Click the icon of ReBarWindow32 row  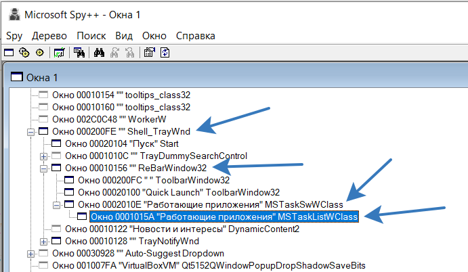(x=56, y=168)
